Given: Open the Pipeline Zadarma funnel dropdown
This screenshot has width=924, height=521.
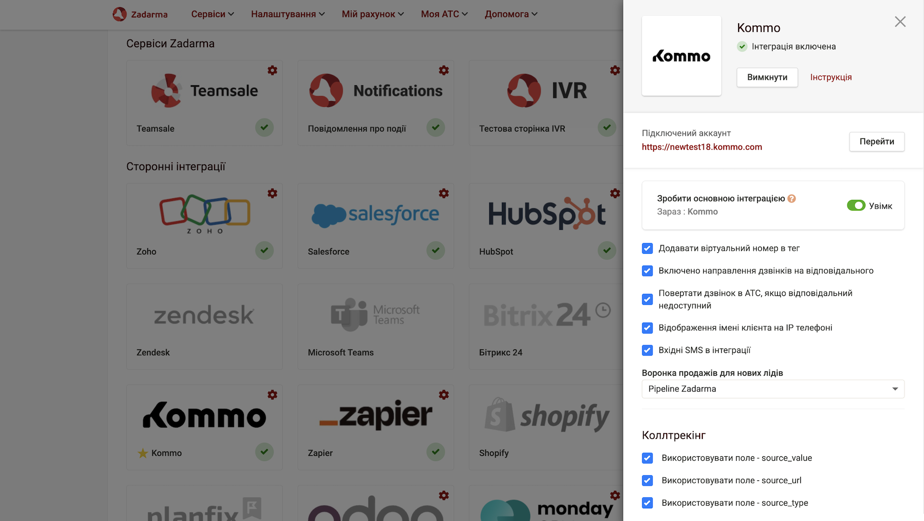Looking at the screenshot, I should [773, 389].
